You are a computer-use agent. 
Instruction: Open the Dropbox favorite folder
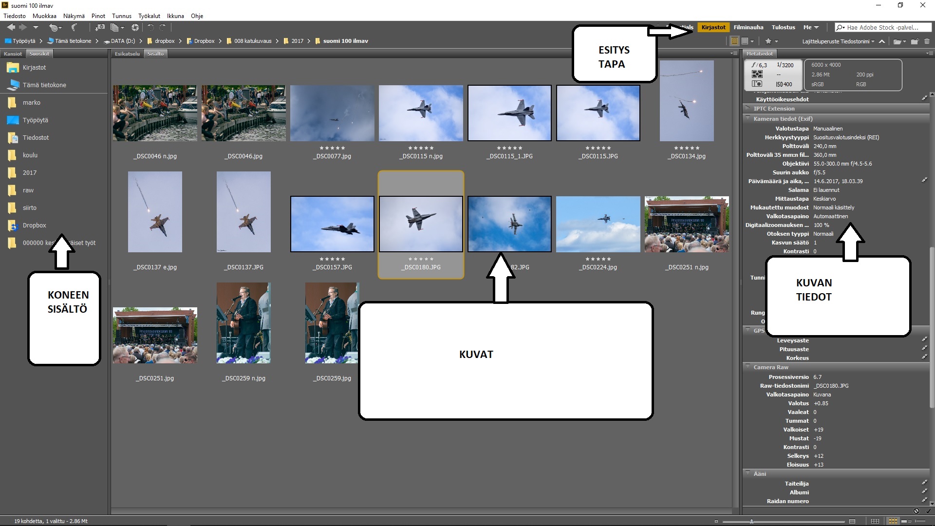(x=34, y=225)
